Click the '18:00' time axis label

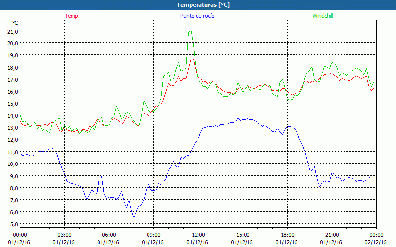tap(288, 235)
